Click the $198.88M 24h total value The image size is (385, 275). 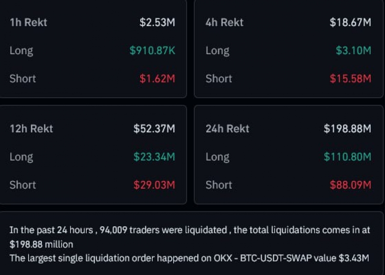coord(347,129)
